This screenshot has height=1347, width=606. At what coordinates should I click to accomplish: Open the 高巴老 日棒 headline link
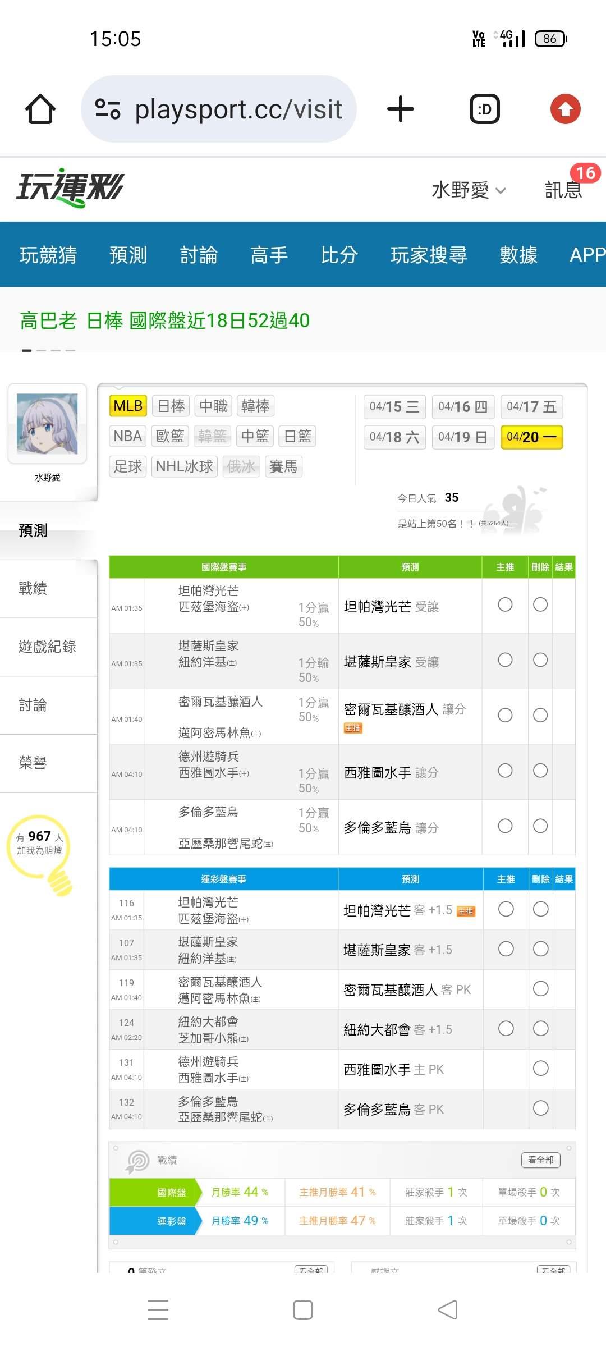164,320
